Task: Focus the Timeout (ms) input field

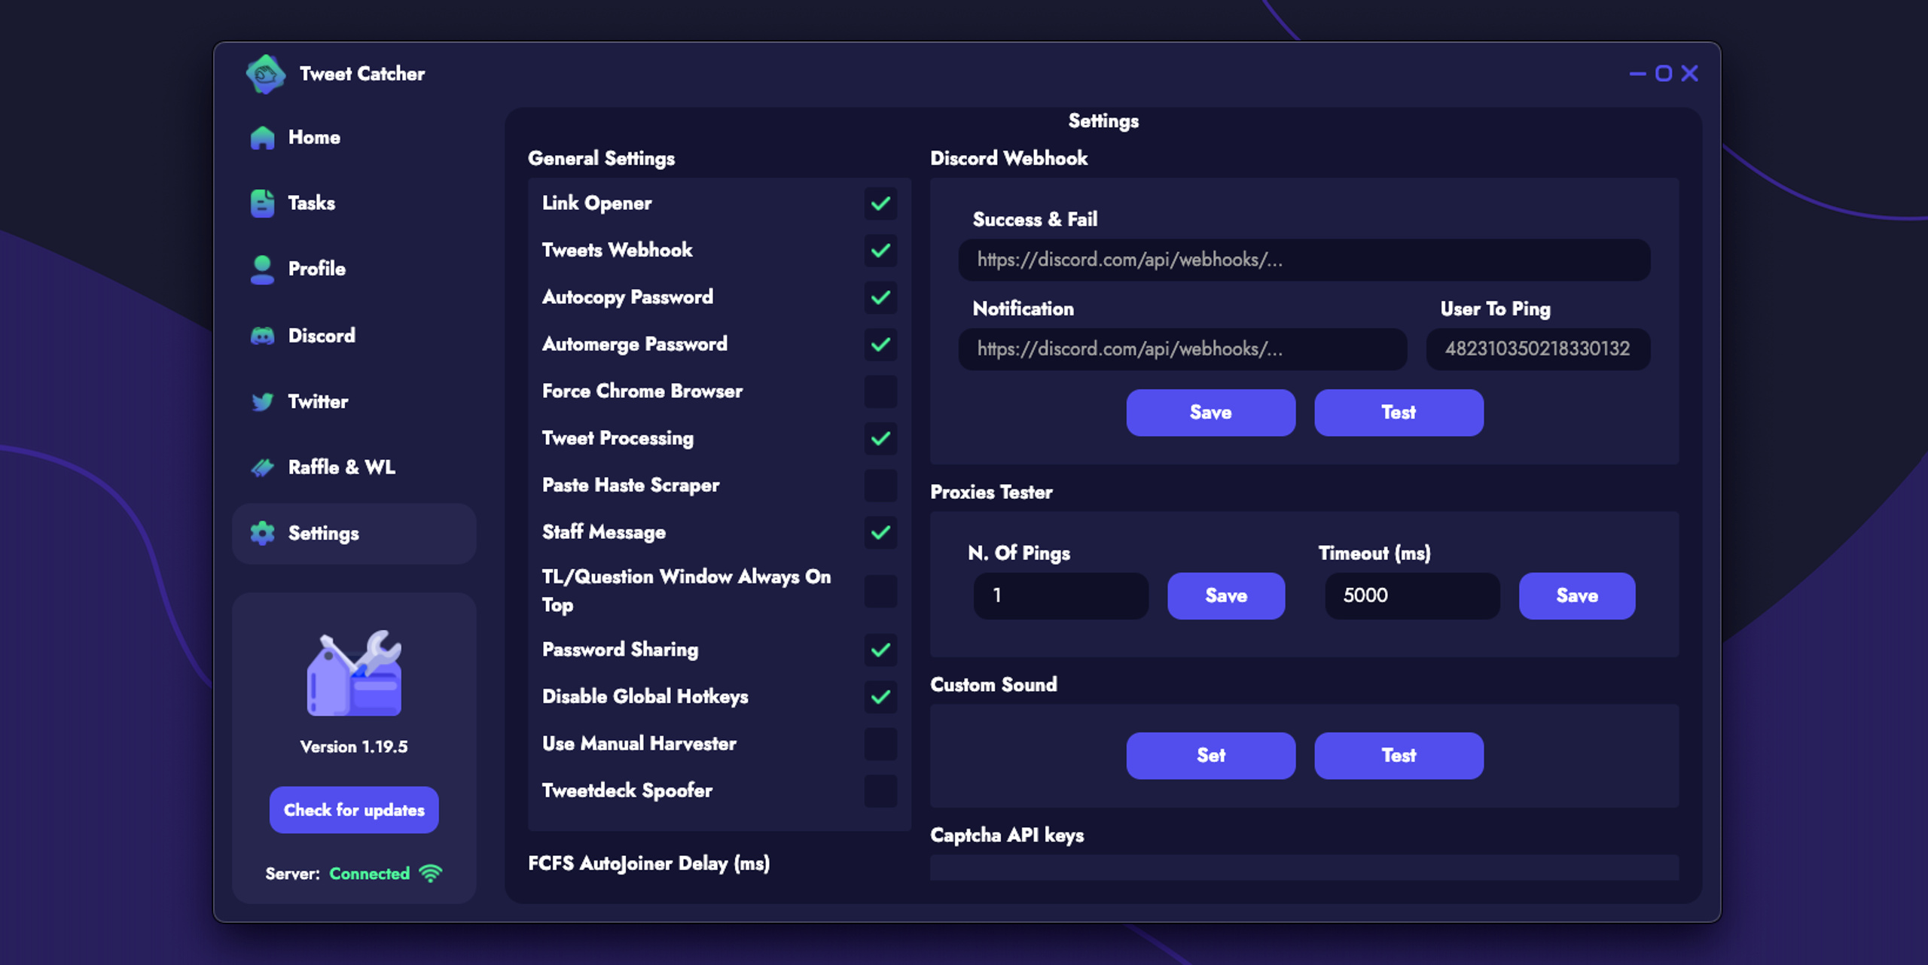Action: click(x=1412, y=596)
